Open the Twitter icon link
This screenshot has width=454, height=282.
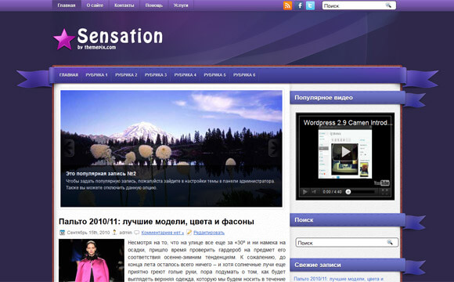point(311,5)
